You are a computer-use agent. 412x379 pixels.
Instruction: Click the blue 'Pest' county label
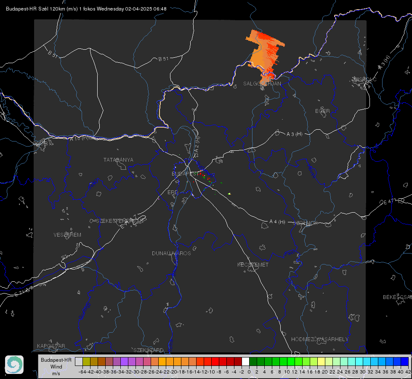(290, 254)
